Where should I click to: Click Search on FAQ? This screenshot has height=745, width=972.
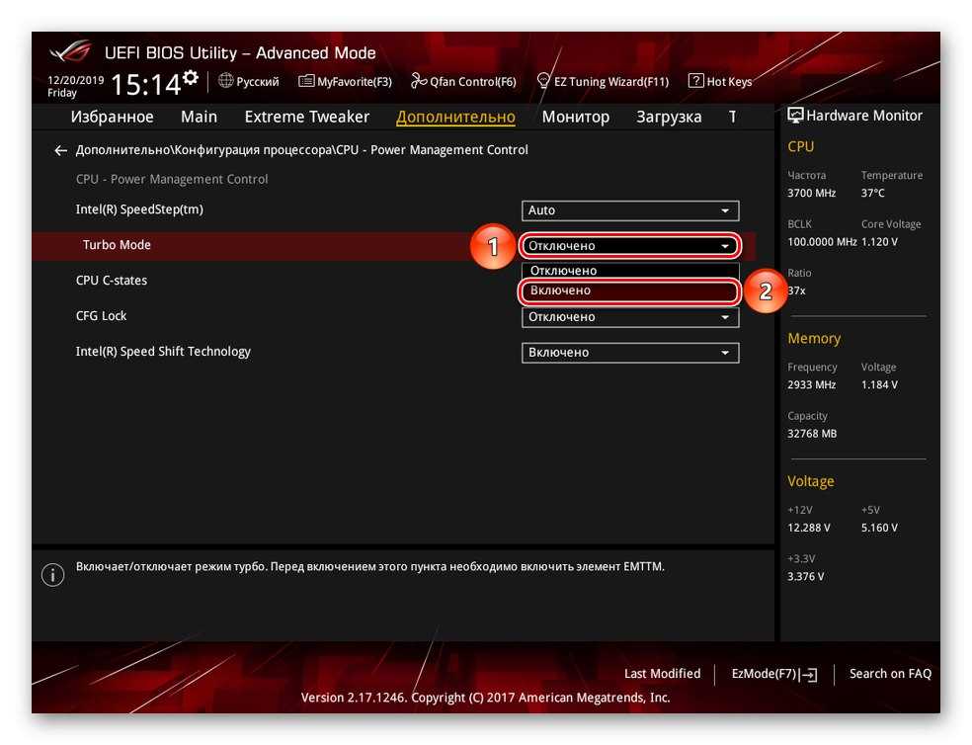(890, 674)
